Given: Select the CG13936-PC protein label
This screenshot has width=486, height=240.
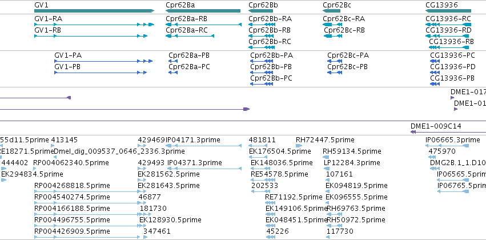Looking at the screenshot, I should coord(452,55).
